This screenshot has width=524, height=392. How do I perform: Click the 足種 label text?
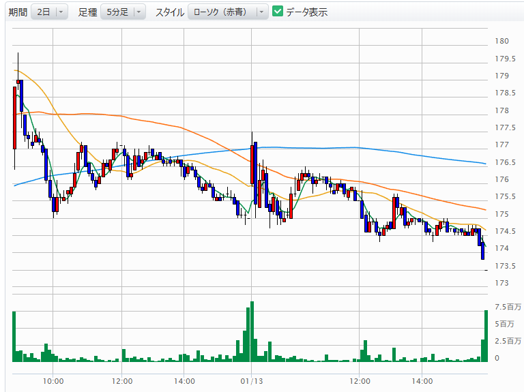pos(87,12)
